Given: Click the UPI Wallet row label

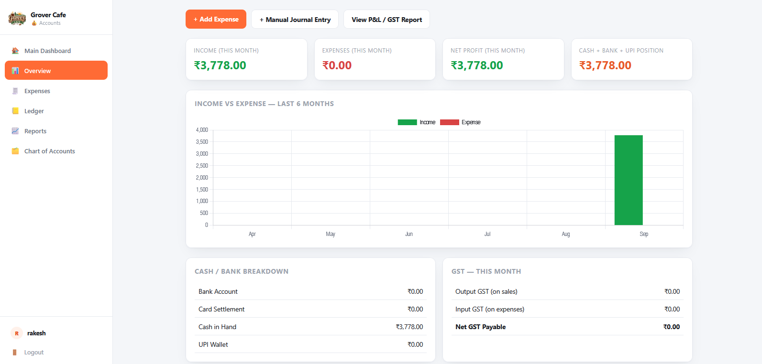Looking at the screenshot, I should click(x=213, y=344).
